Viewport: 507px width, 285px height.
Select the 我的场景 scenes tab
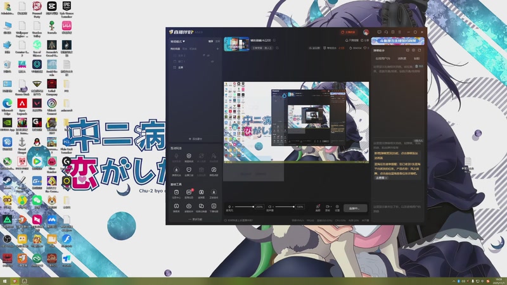click(176, 49)
